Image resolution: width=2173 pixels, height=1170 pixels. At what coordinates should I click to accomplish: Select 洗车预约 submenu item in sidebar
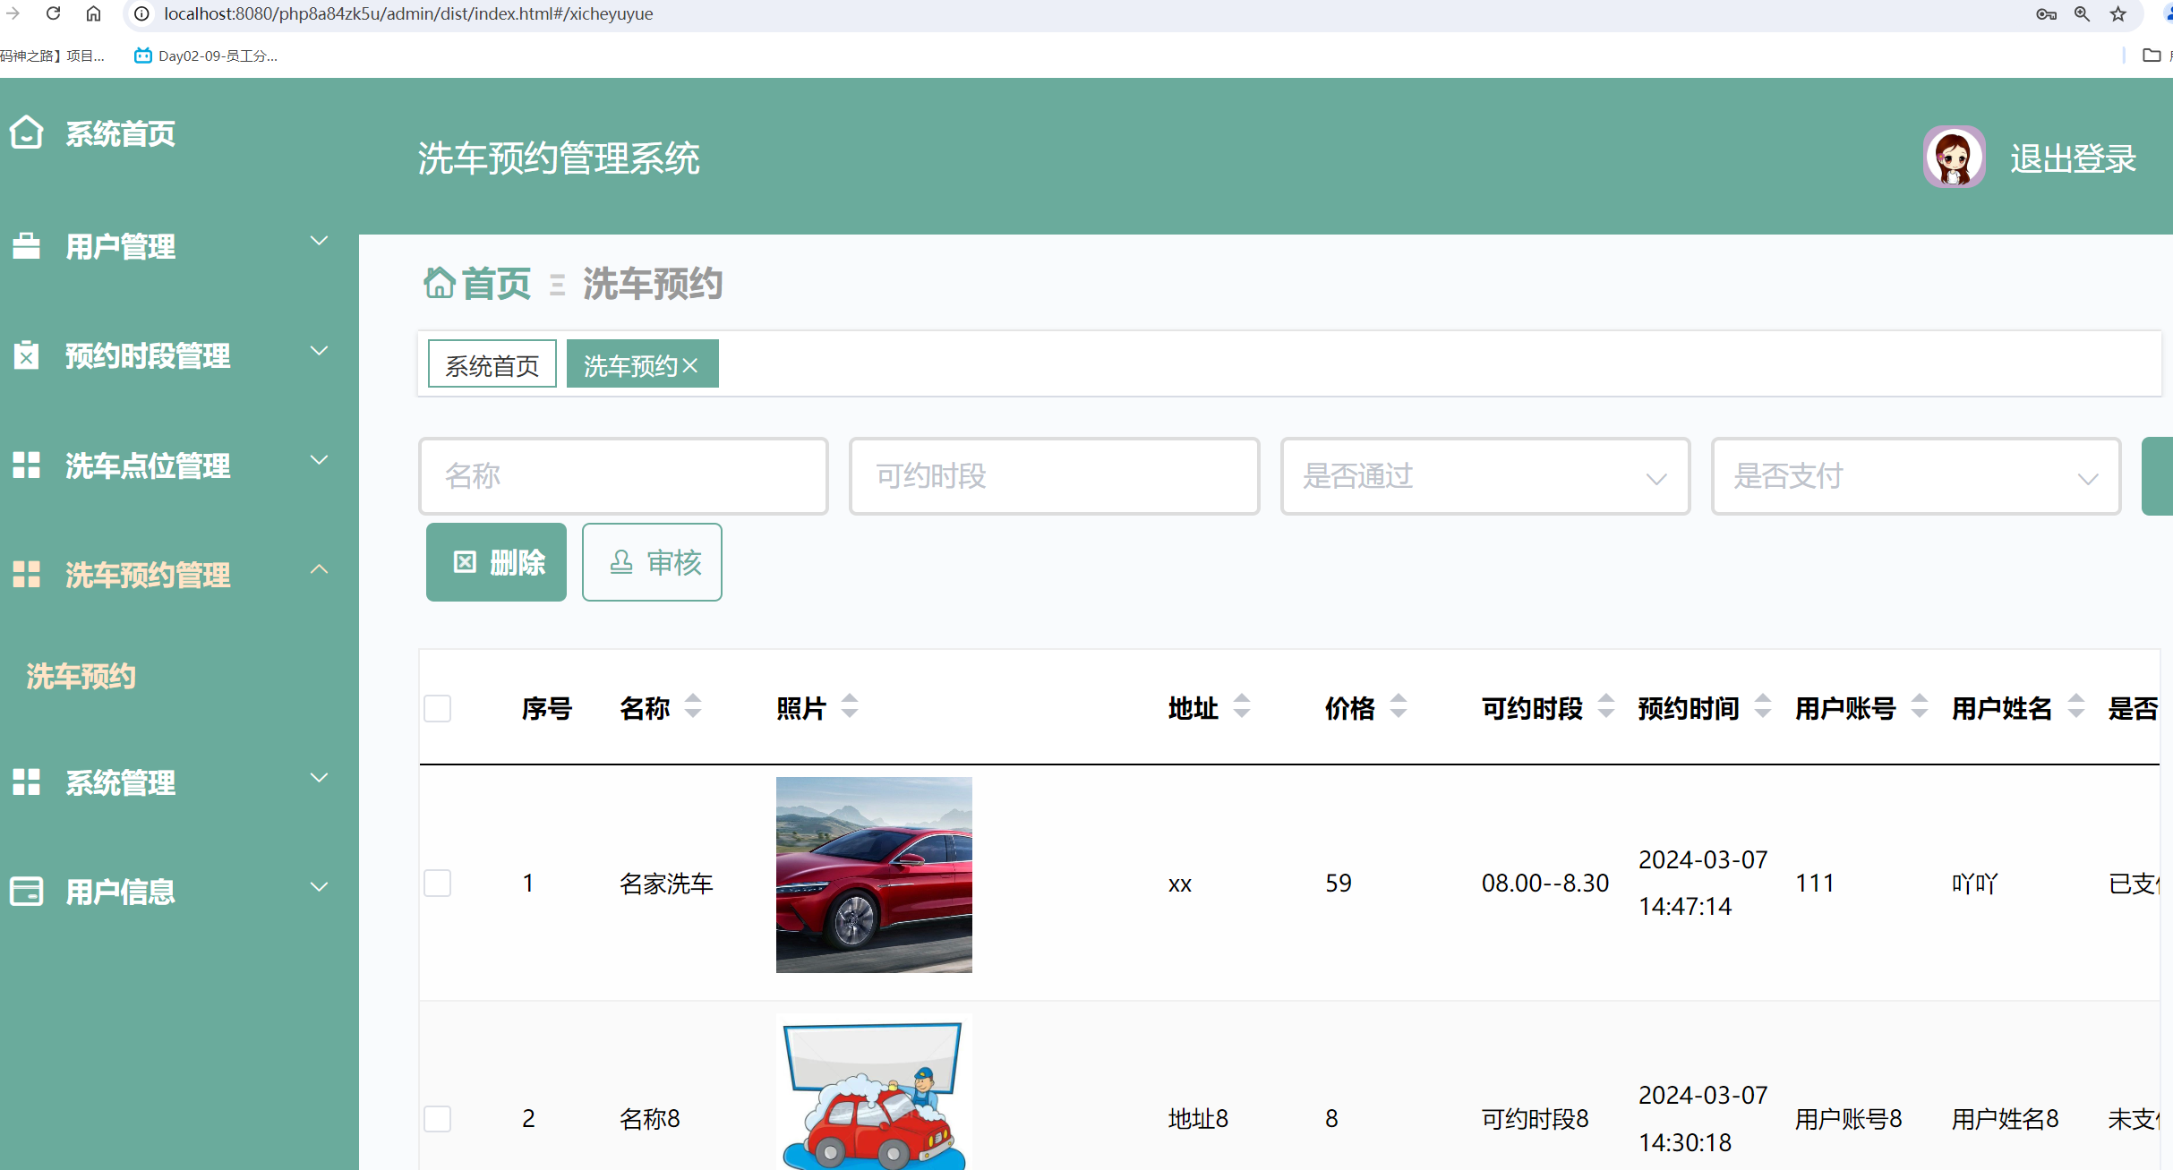click(x=81, y=676)
